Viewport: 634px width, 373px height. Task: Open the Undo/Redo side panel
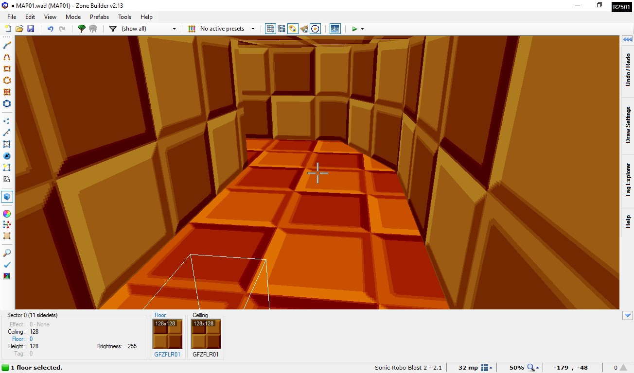click(628, 70)
